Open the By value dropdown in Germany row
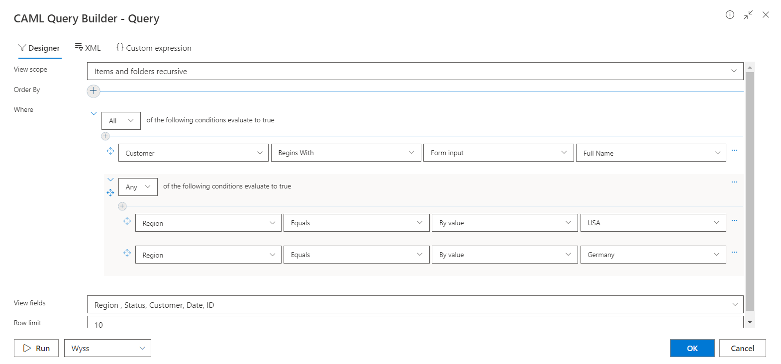Viewport: 781px width, 364px height. tap(504, 255)
